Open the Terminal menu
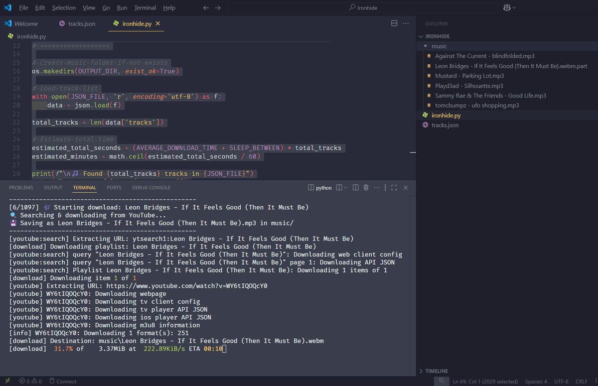 [x=145, y=7]
